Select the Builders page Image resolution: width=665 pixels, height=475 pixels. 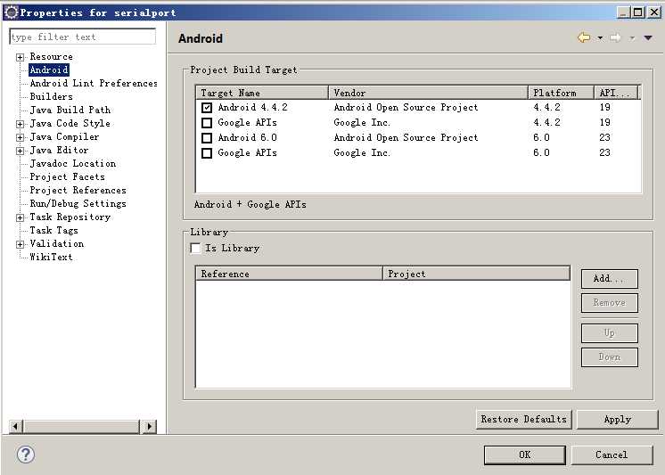coord(52,97)
